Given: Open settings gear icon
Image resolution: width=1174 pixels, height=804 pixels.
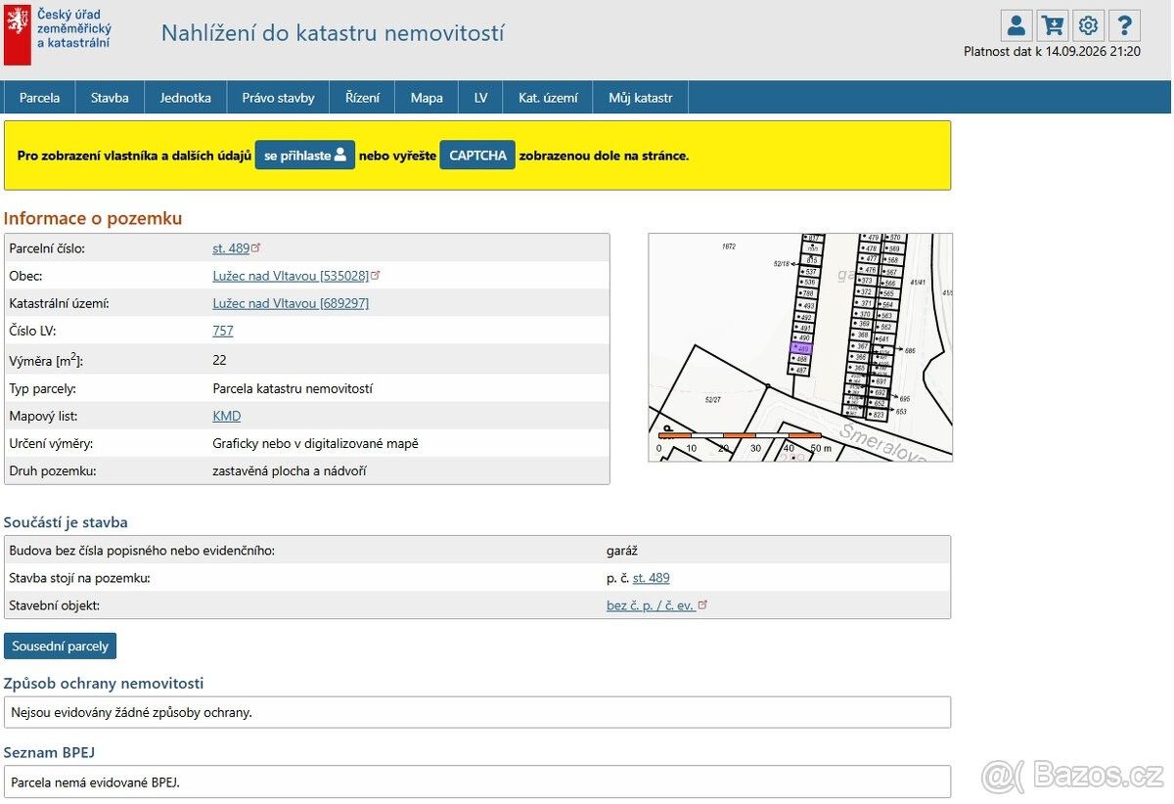Looking at the screenshot, I should click(1088, 25).
